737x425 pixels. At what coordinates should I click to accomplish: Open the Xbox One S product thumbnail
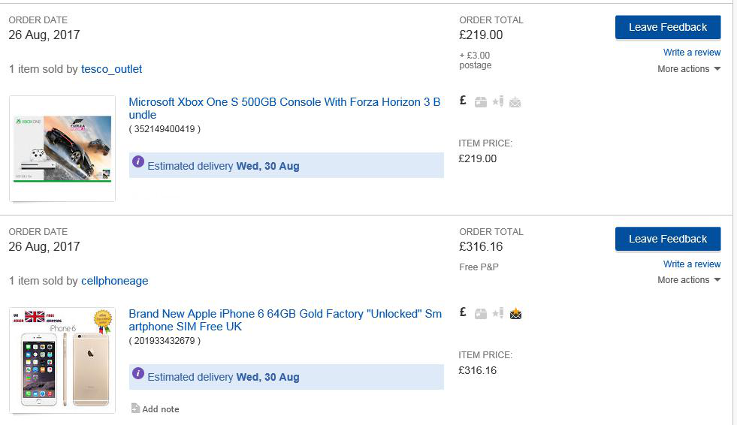click(x=62, y=149)
